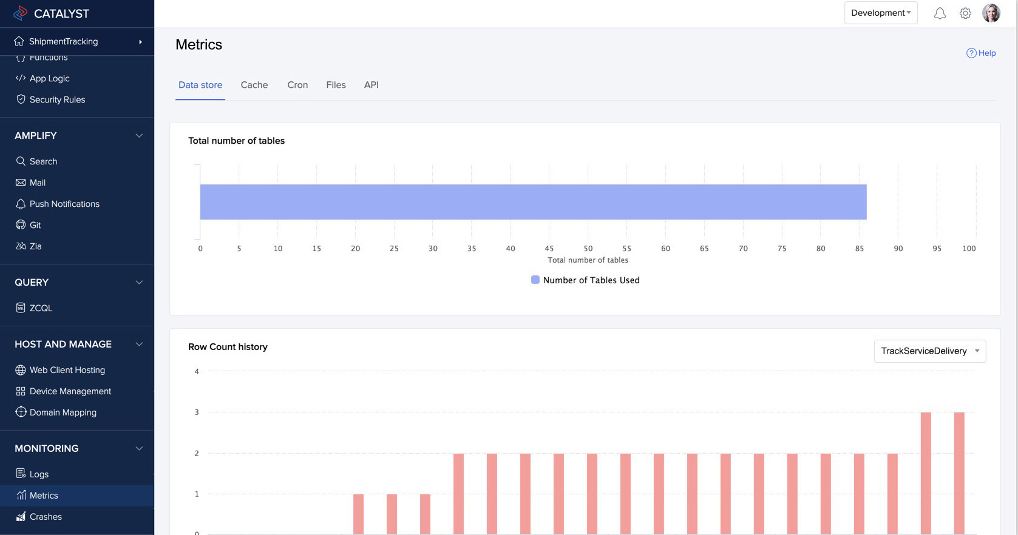Open Push Notifications page
The width and height of the screenshot is (1018, 535).
coord(64,204)
